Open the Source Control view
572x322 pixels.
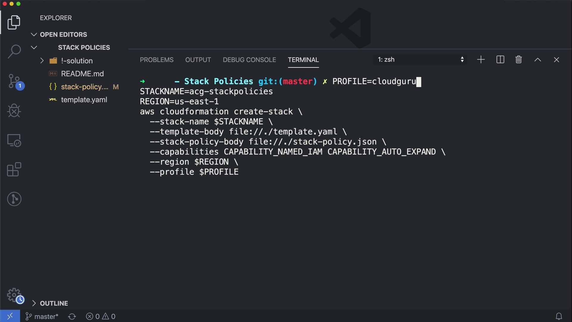[x=14, y=81]
